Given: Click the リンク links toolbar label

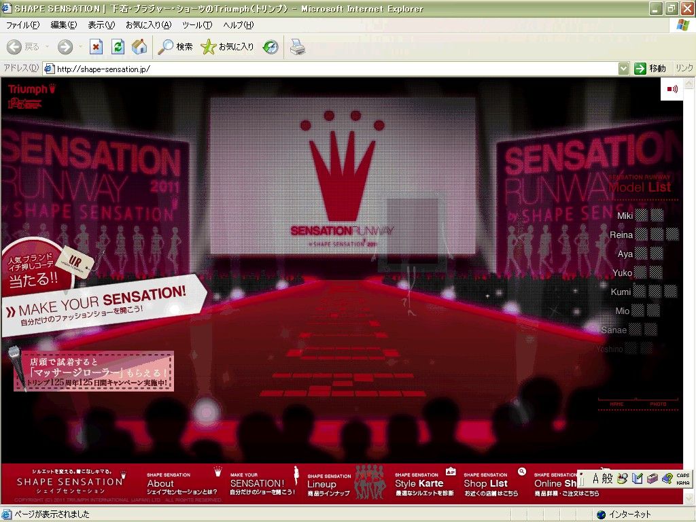Looking at the screenshot, I should click(684, 69).
